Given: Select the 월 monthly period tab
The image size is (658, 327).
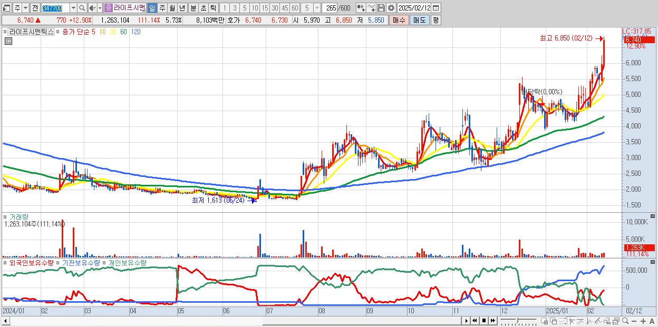Looking at the screenshot, I should point(172,8).
